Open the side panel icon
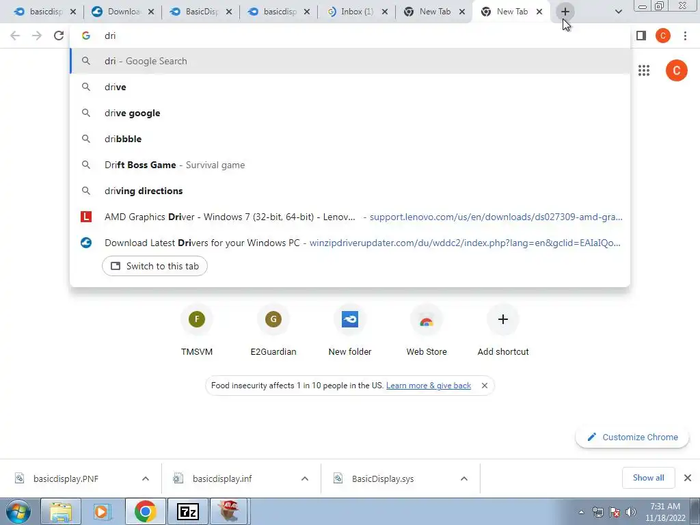The image size is (700, 525). pos(641,36)
